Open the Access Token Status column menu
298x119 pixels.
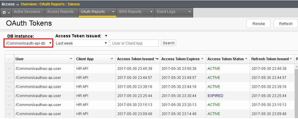(246, 59)
